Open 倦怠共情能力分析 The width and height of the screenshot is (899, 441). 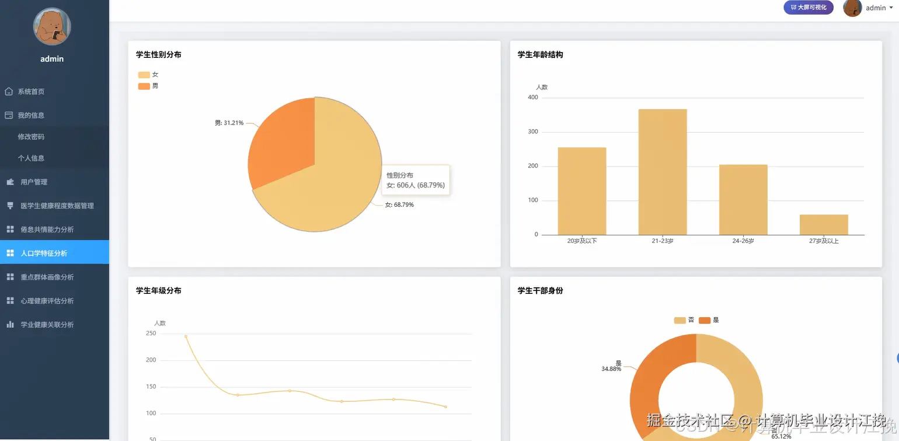pos(54,230)
